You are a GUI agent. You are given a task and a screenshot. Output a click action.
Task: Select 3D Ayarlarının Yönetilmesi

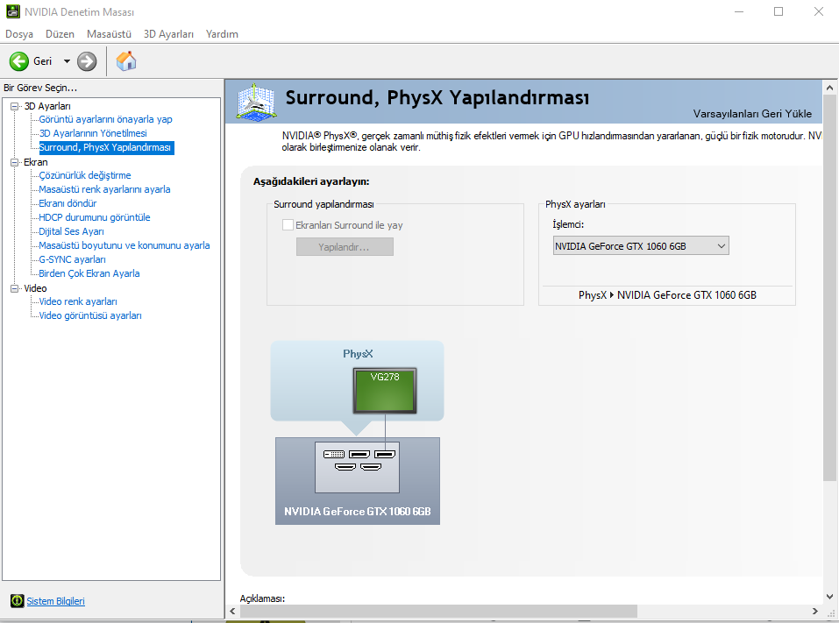tap(93, 133)
